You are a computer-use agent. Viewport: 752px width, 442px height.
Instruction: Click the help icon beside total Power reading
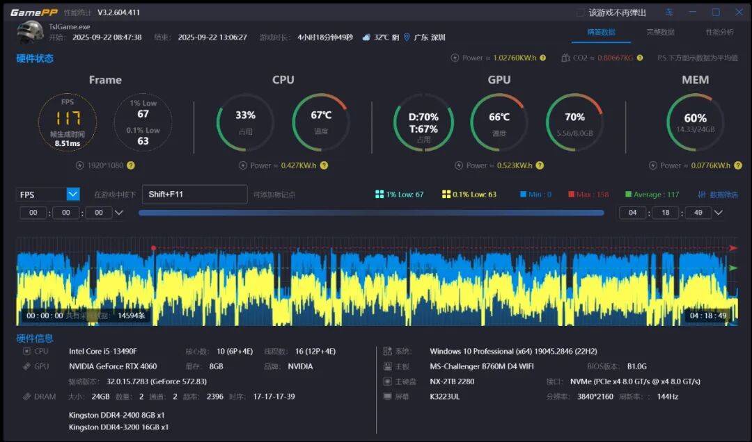coord(542,58)
